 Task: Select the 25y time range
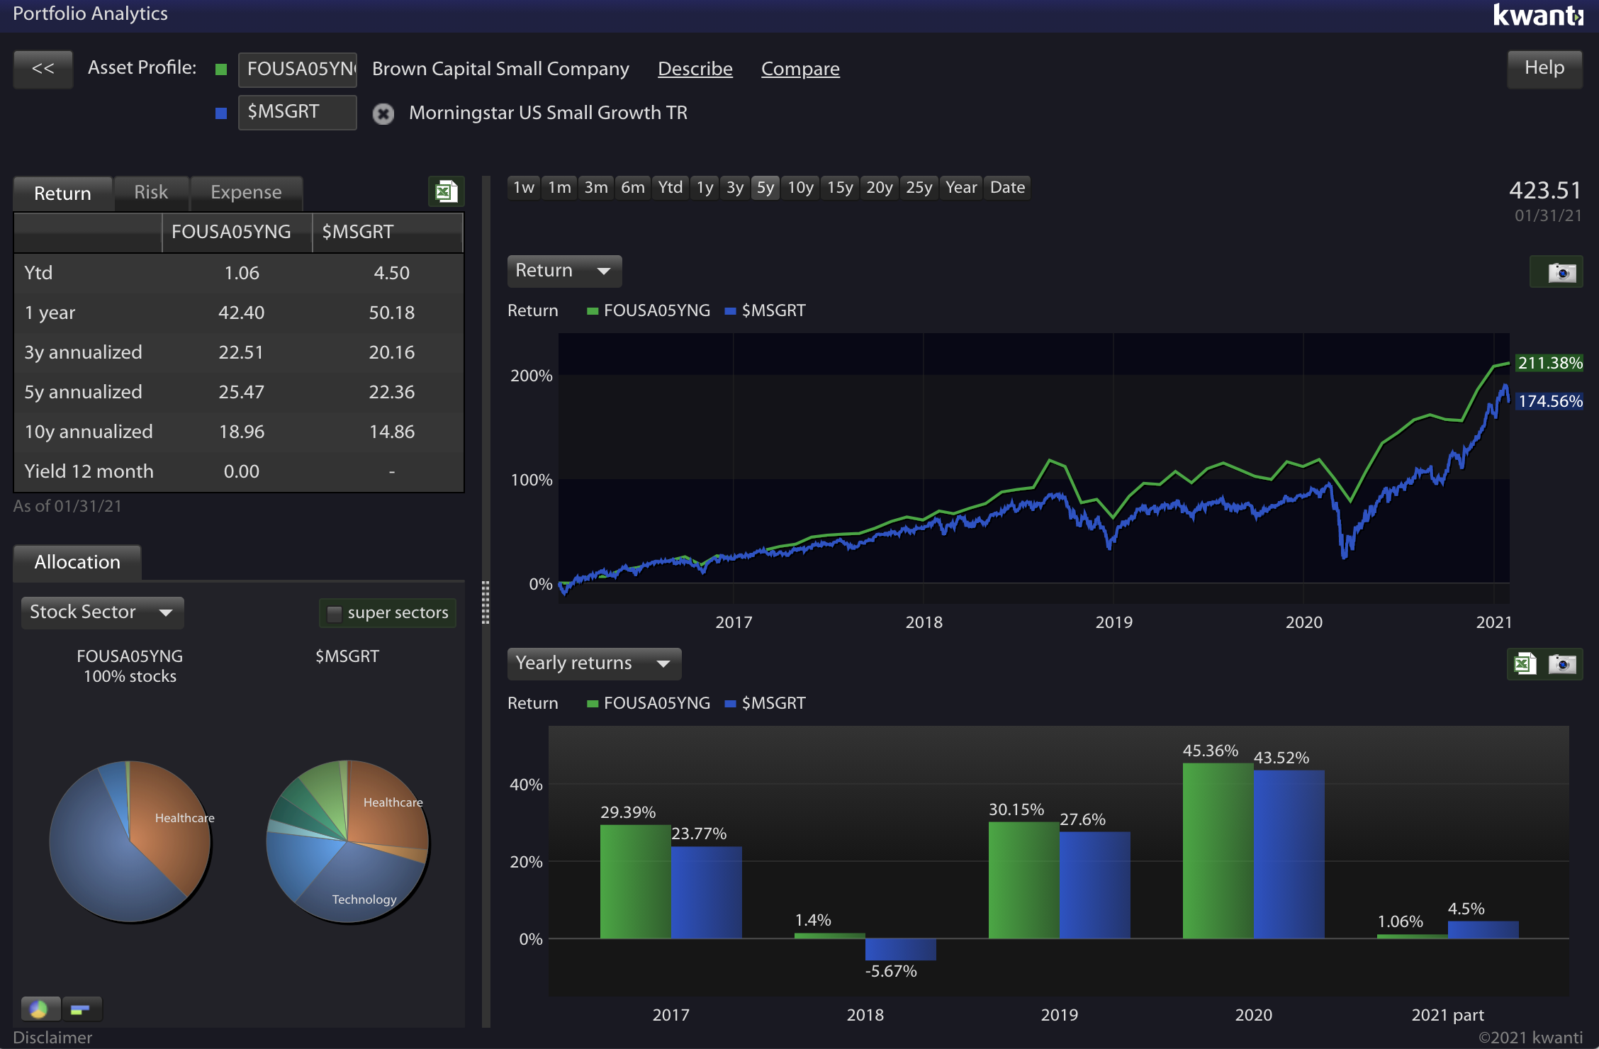[x=919, y=188]
